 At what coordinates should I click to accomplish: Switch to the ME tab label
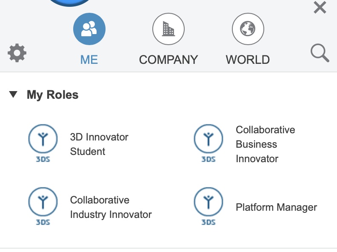click(x=89, y=60)
